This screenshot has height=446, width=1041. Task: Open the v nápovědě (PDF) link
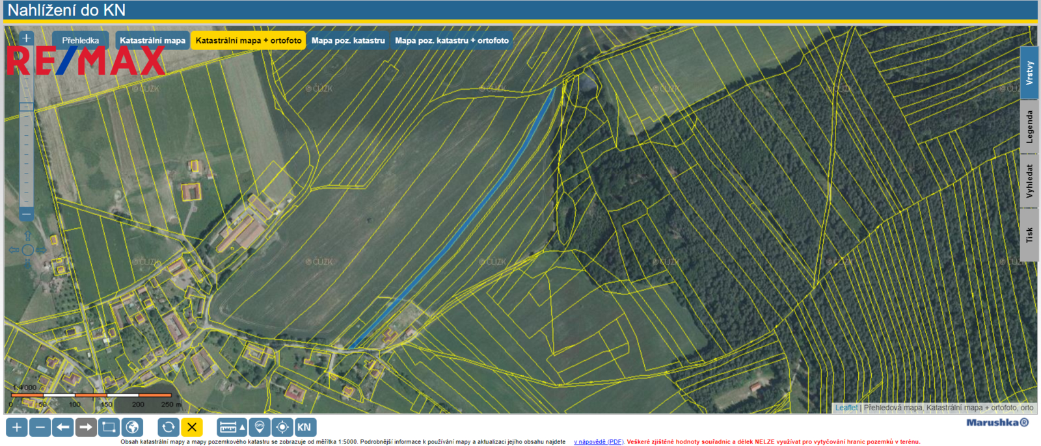click(x=598, y=442)
